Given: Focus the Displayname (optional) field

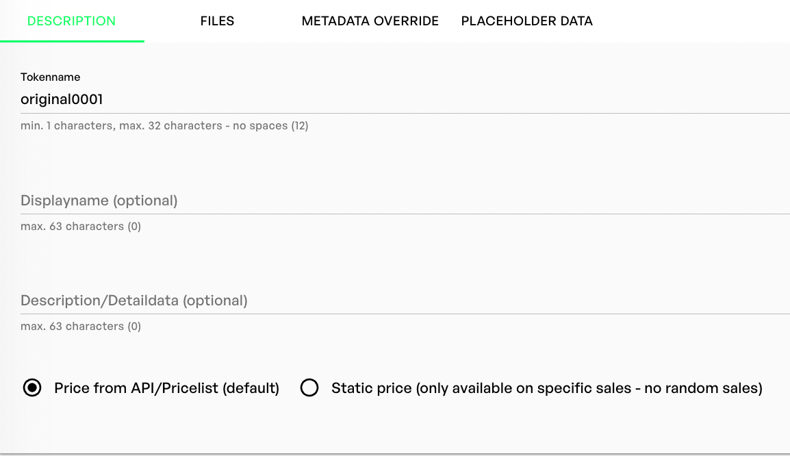Looking at the screenshot, I should coord(404,201).
